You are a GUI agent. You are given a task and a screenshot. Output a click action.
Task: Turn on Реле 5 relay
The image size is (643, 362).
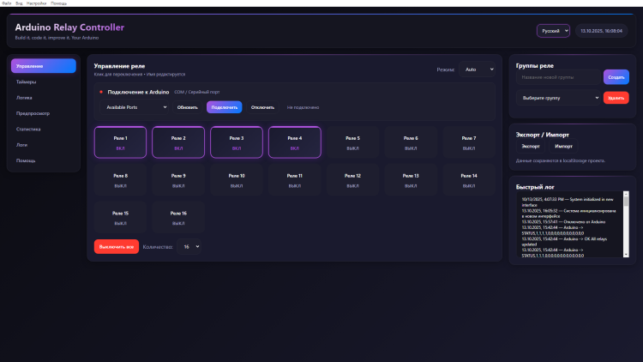click(352, 142)
